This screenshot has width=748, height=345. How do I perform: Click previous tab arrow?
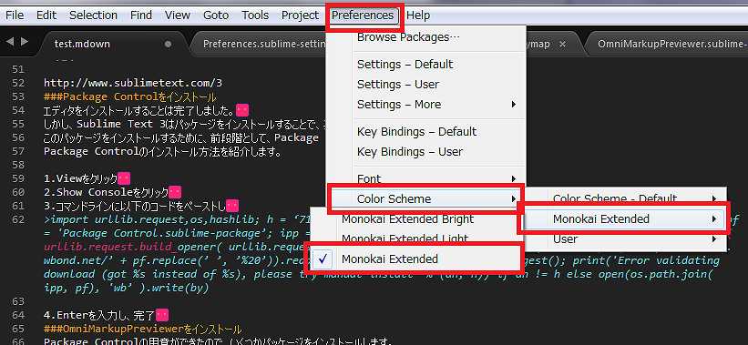(9, 42)
